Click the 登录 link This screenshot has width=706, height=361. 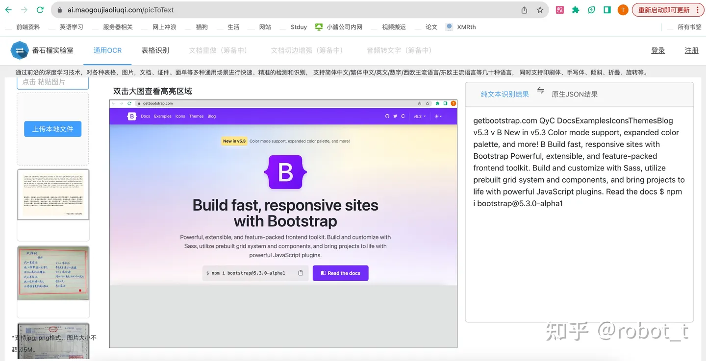658,50
